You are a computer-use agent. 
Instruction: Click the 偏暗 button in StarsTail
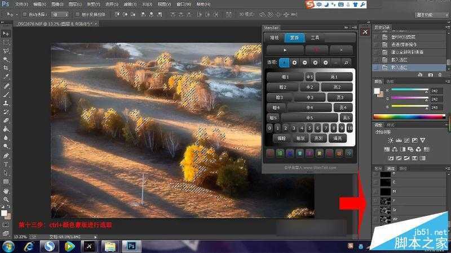click(281, 138)
